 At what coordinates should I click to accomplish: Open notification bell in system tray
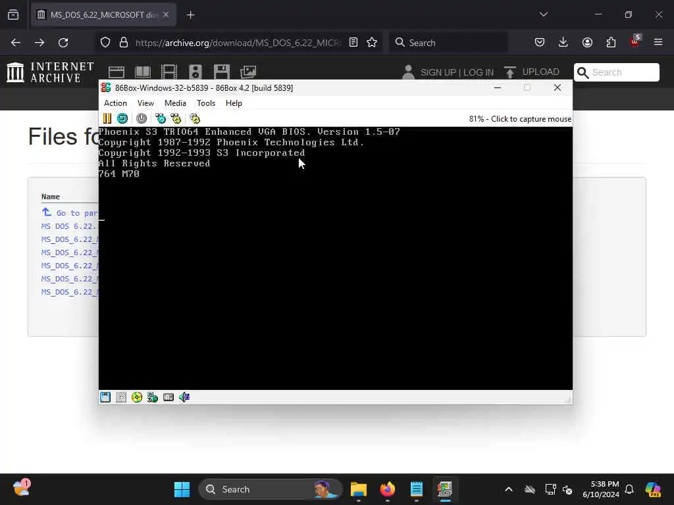click(x=629, y=489)
